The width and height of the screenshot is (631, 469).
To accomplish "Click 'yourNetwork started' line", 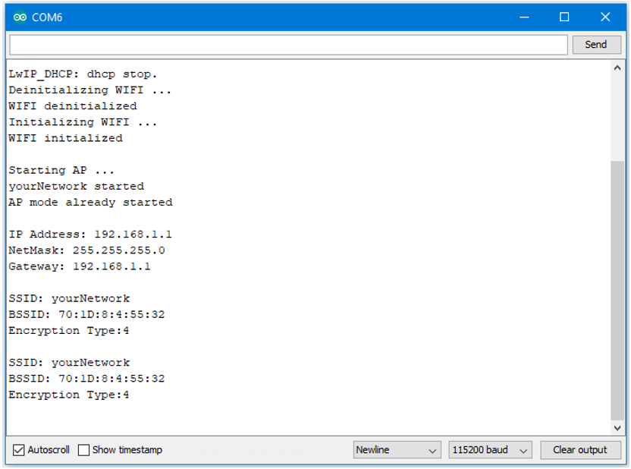I will 77,187.
